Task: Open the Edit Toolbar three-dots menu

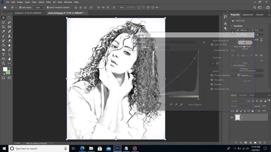Action: pos(9,63)
